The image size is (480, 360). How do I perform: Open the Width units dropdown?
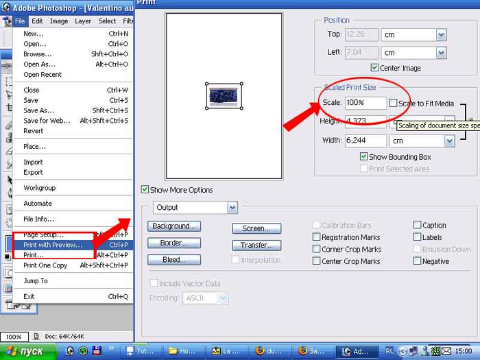[449, 141]
